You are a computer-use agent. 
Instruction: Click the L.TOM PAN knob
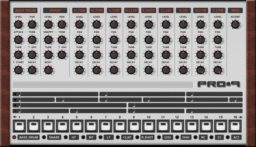point(114,40)
